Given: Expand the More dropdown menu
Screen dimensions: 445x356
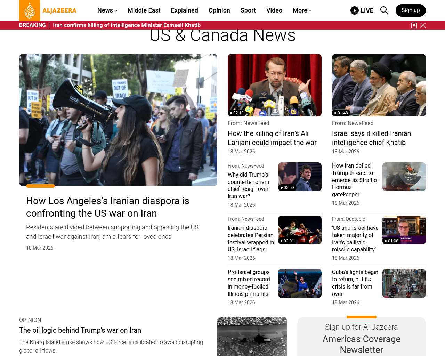Looking at the screenshot, I should [302, 10].
